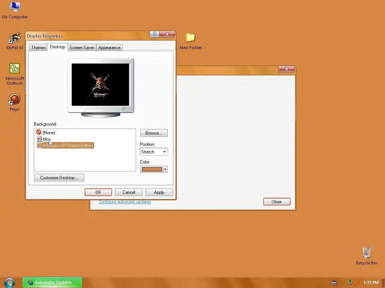This screenshot has width=385, height=288.
Task: Open the Windows Start orb
Action: coord(9,283)
